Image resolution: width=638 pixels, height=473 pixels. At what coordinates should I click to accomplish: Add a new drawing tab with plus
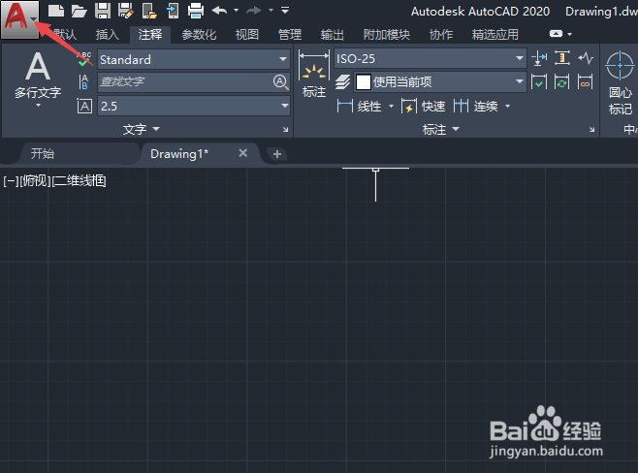(x=277, y=154)
